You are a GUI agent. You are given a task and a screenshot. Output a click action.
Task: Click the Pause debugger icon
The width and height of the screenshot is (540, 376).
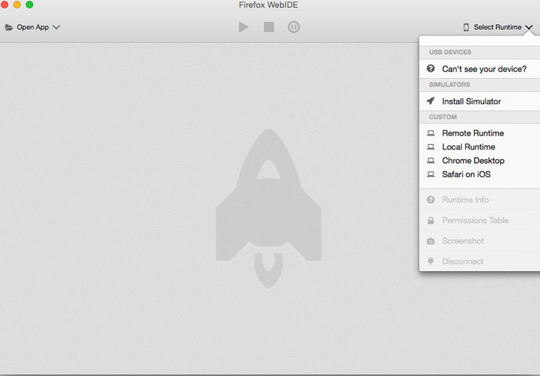click(293, 27)
